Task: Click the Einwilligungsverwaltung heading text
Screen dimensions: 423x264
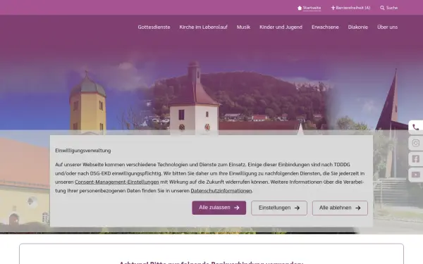Action: click(82, 151)
